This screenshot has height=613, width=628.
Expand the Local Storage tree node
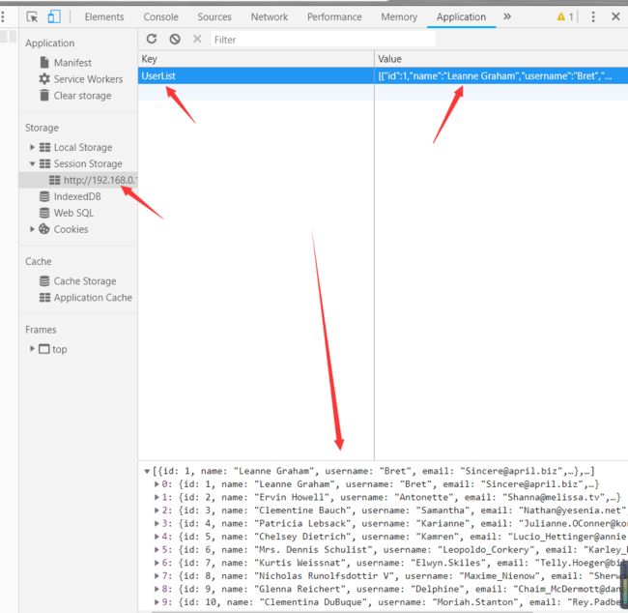[33, 147]
